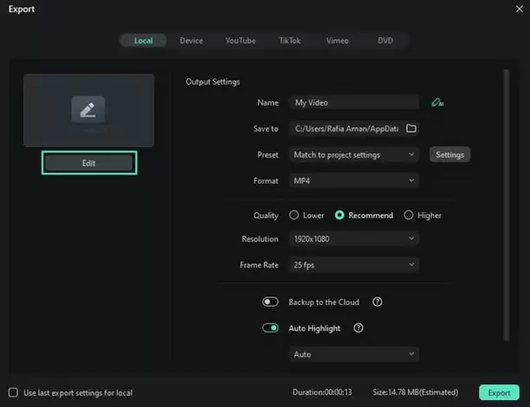The width and height of the screenshot is (530, 407).
Task: Open the Frame Rate 25 fps dropdown
Action: (x=354, y=265)
